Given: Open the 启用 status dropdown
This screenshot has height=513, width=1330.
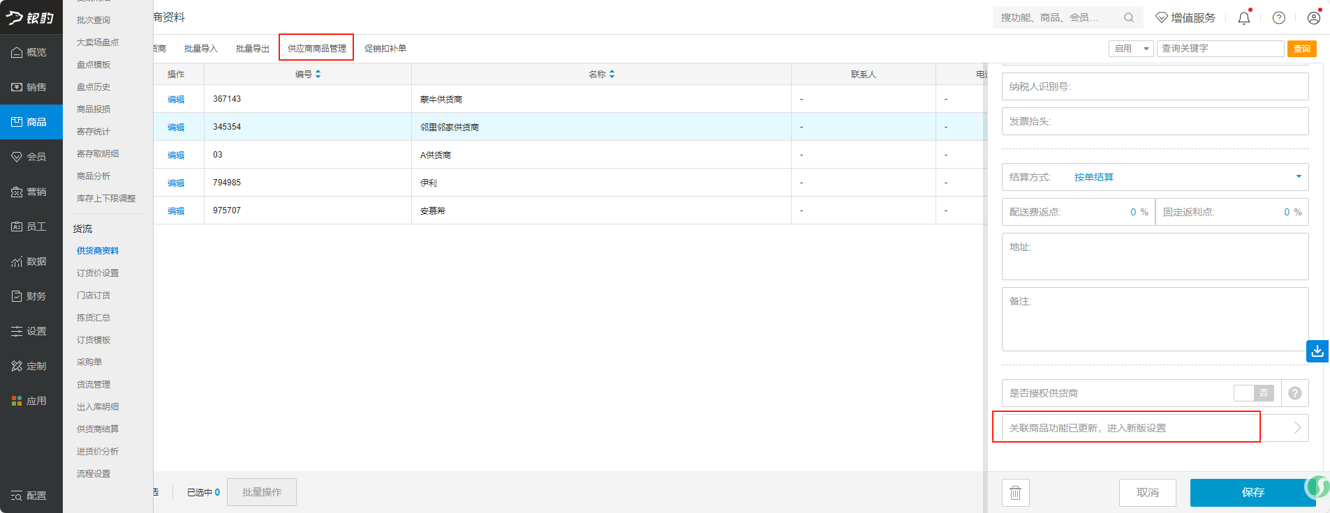Looking at the screenshot, I should click(1131, 48).
